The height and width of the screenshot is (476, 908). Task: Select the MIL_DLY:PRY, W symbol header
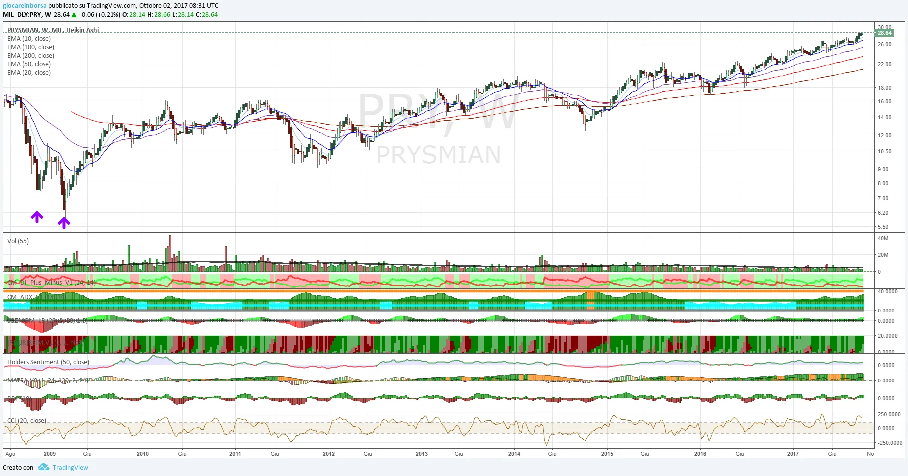27,15
